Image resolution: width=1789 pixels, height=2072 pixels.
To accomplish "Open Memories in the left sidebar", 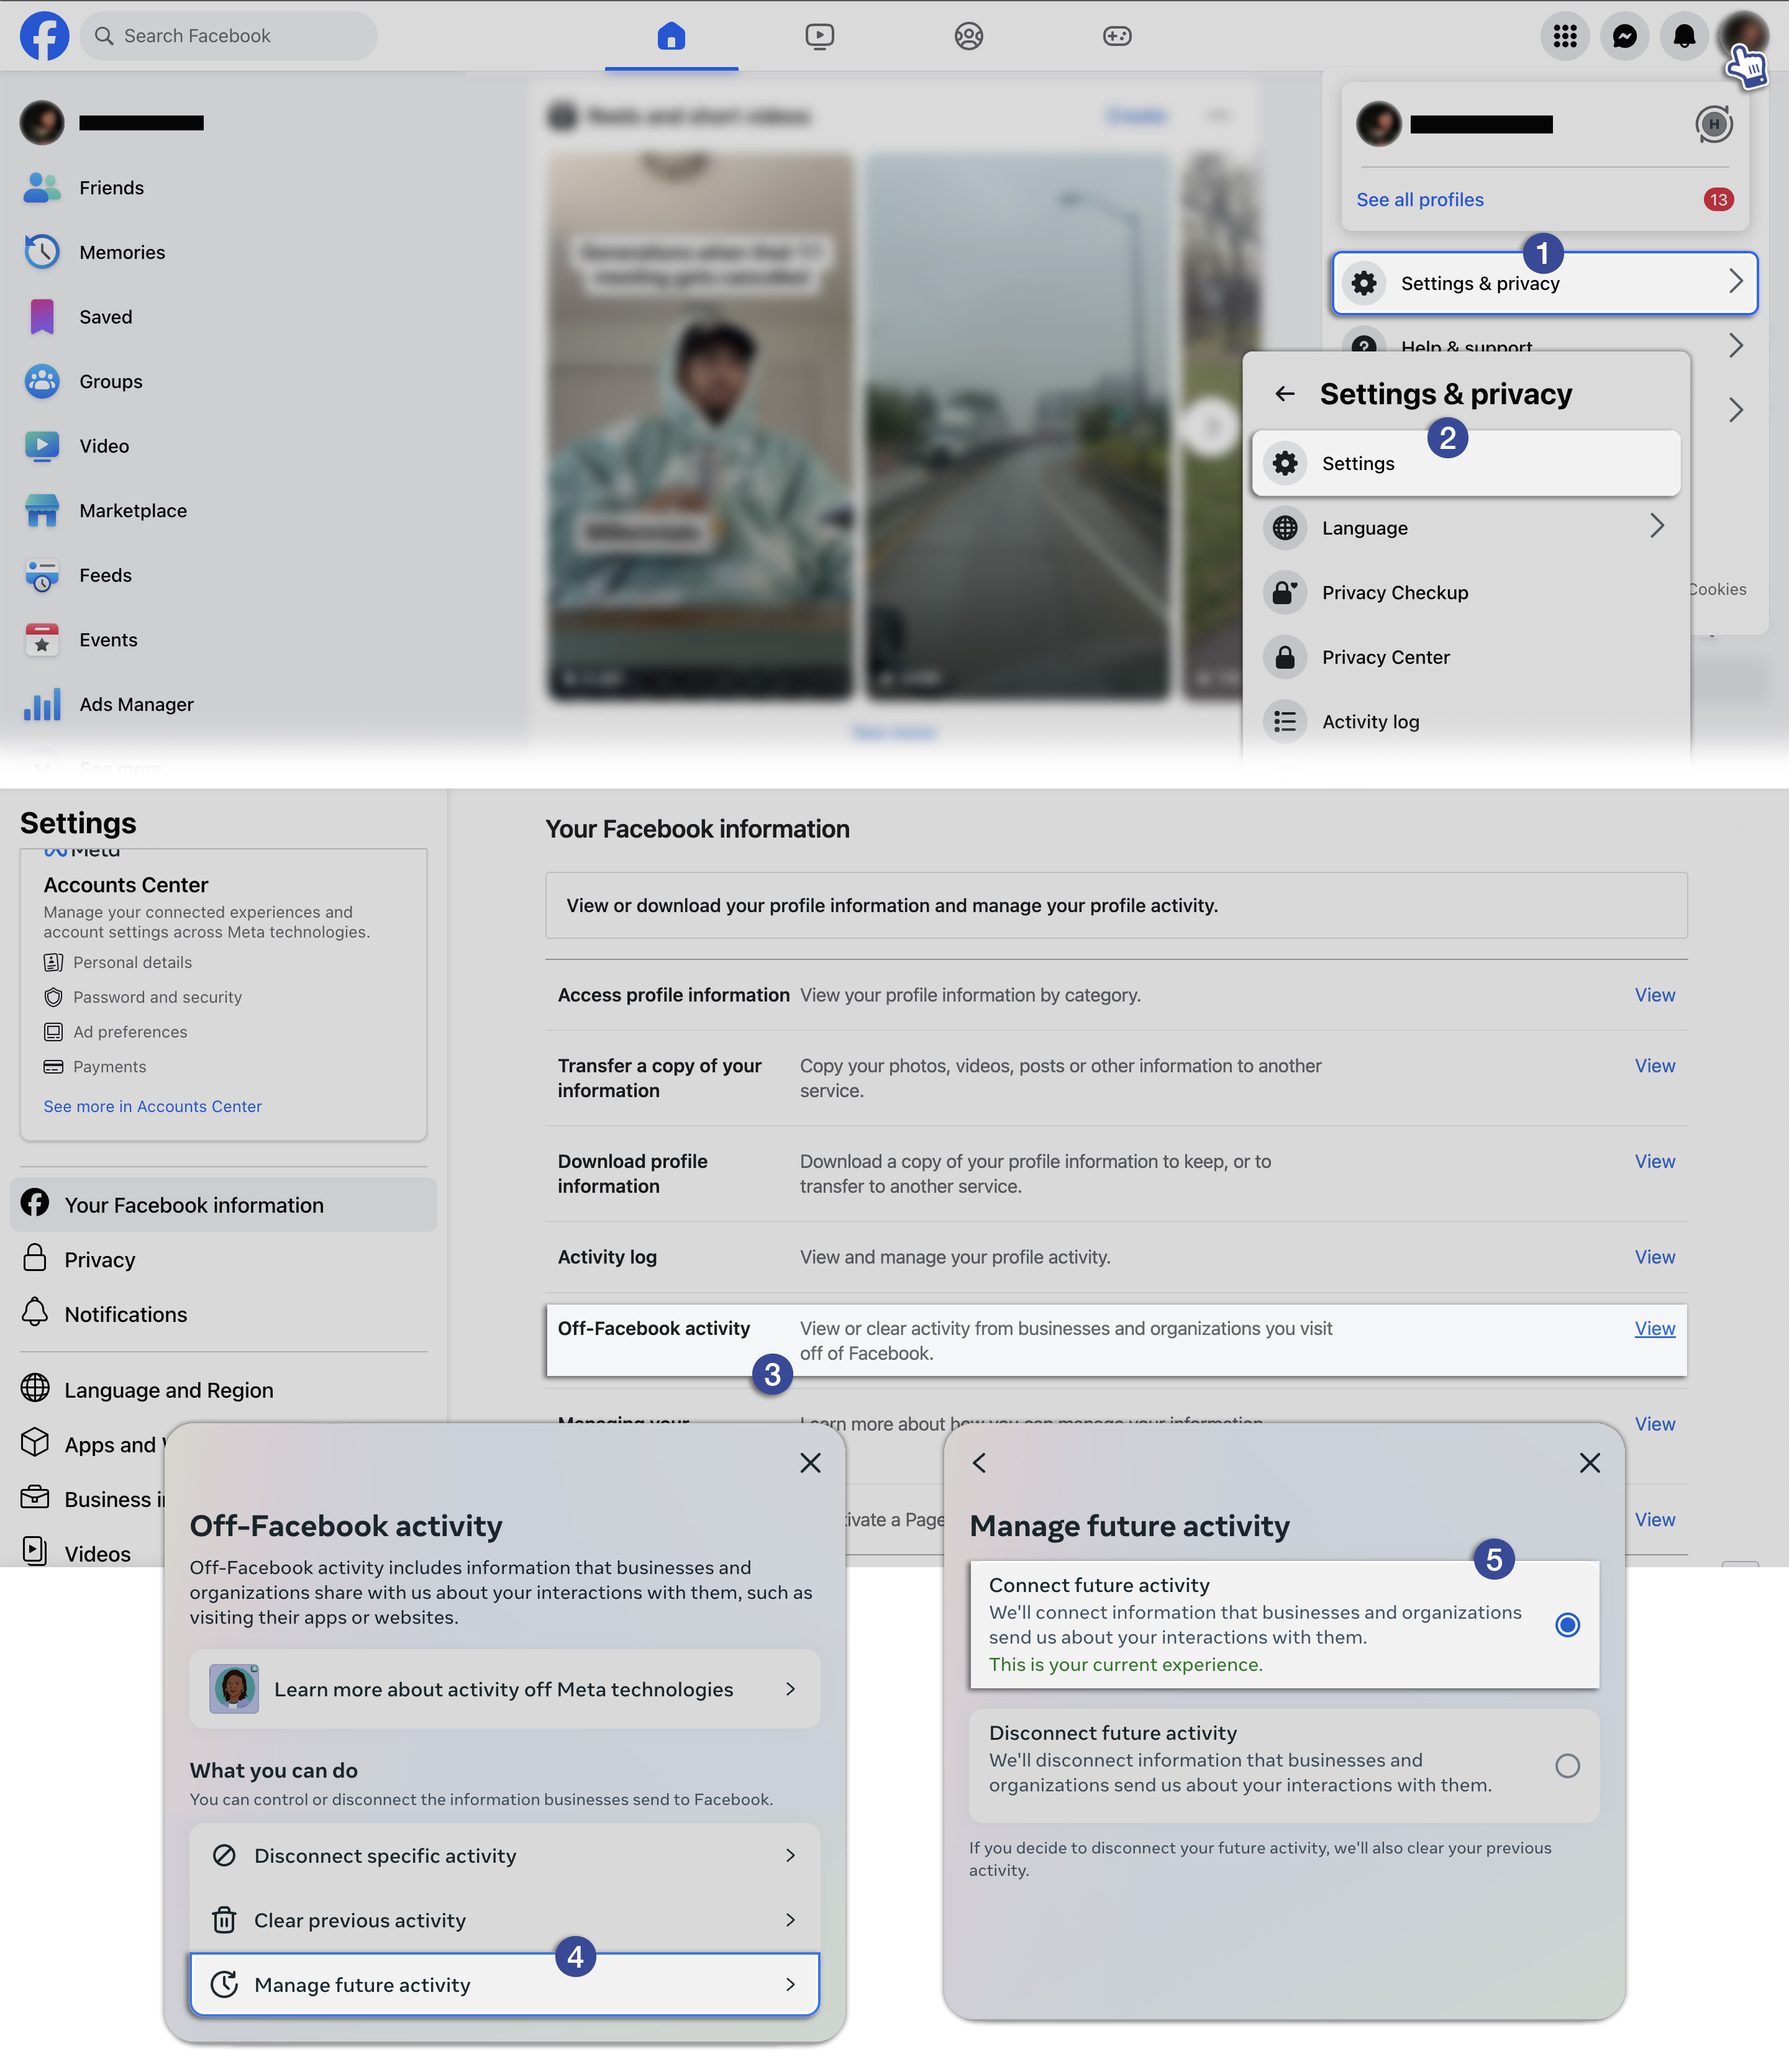I will [x=122, y=252].
